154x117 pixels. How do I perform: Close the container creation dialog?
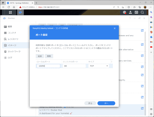(x=115, y=28)
